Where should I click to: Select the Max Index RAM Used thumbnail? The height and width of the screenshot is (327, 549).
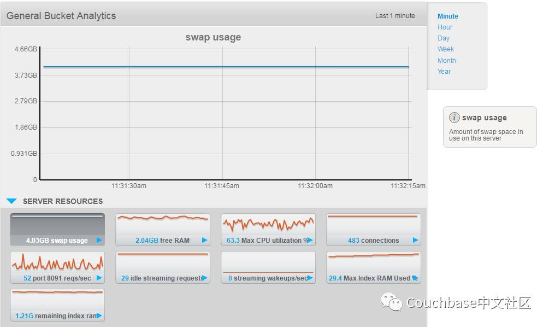click(374, 267)
